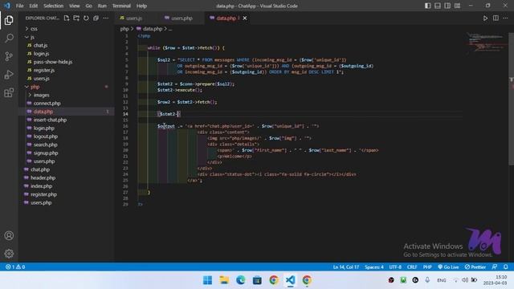Customize layout icon in title bar
The height and width of the screenshot is (289, 514).
pyautogui.click(x=457, y=6)
